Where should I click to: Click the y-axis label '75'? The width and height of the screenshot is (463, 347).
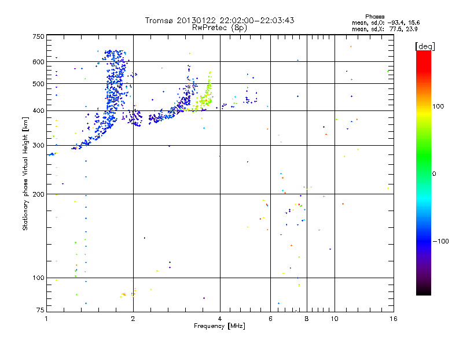[41, 310]
